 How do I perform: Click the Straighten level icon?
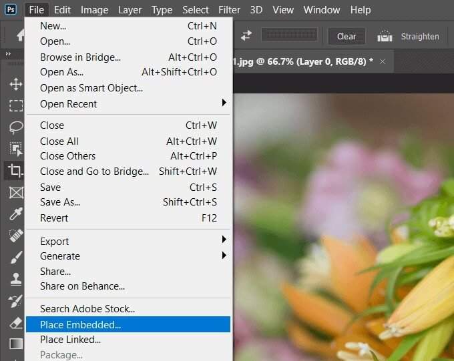click(385, 36)
